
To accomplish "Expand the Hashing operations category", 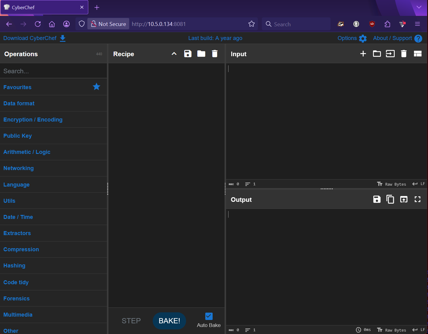I will click(x=14, y=266).
